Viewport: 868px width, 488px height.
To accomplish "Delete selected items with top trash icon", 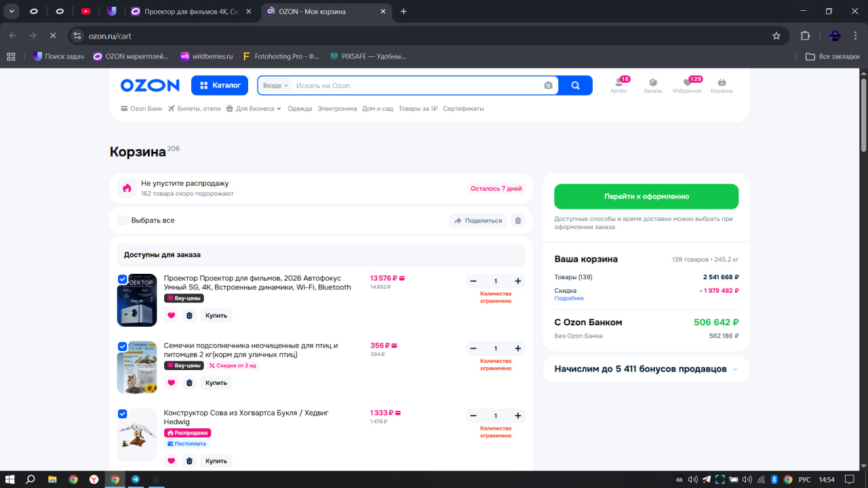I will pos(518,220).
